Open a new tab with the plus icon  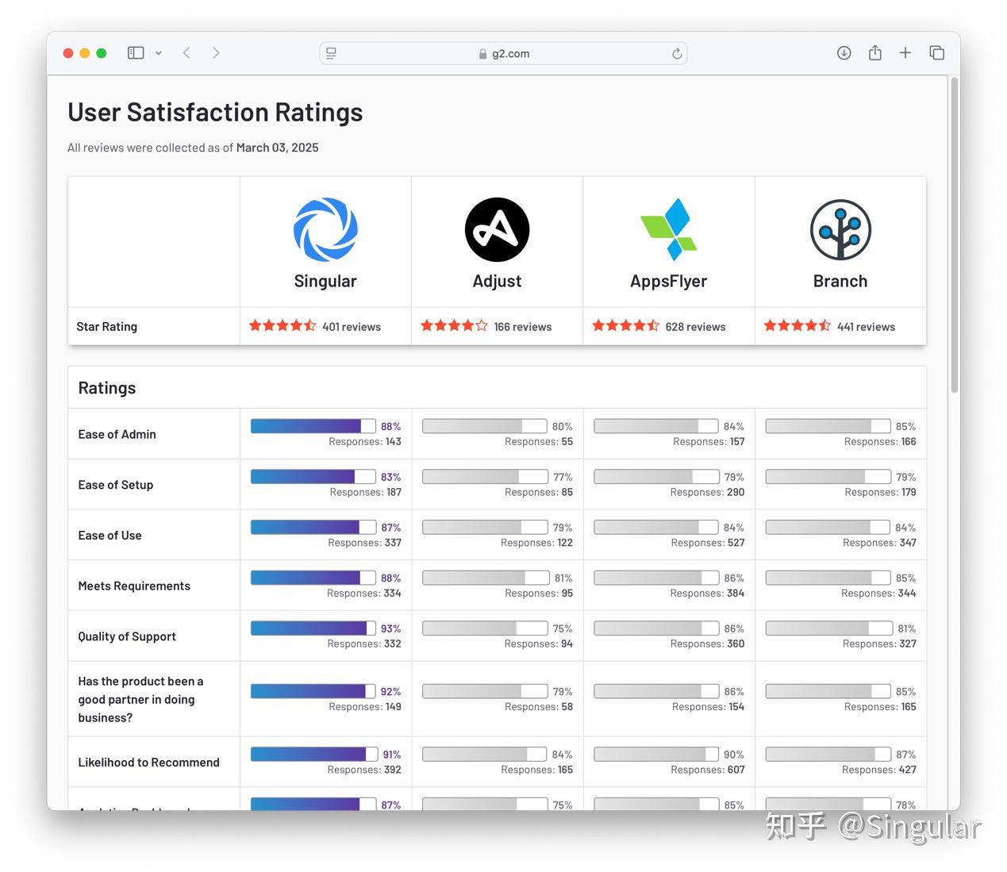905,53
